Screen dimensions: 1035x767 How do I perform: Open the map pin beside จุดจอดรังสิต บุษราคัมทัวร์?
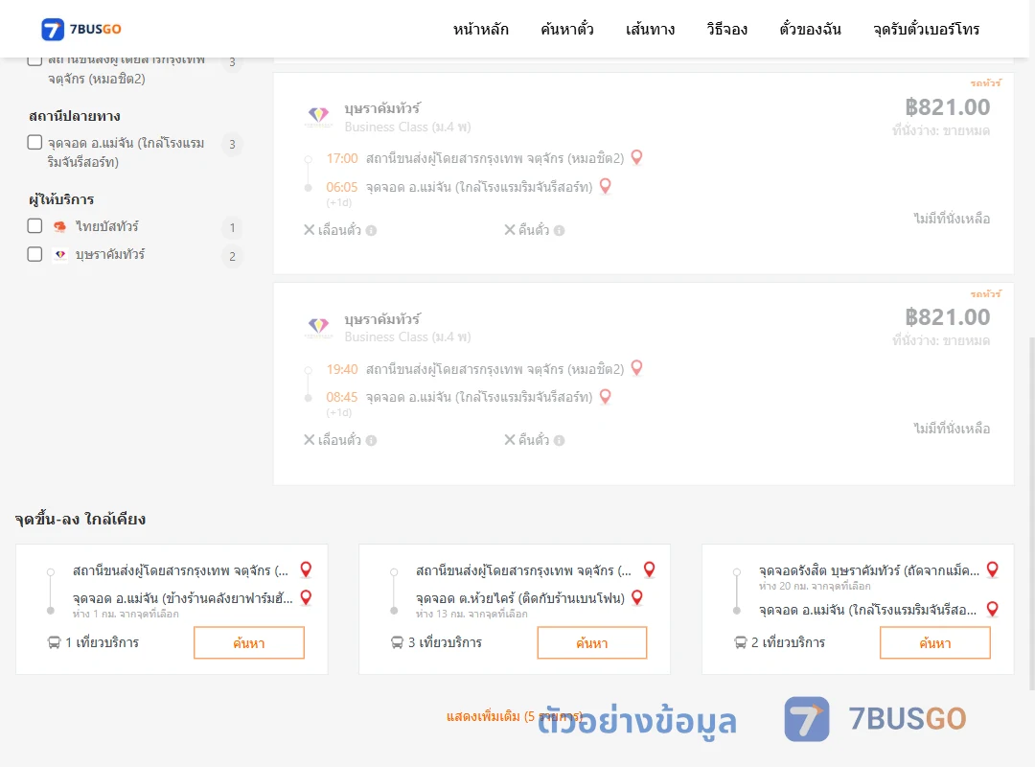[x=993, y=569]
